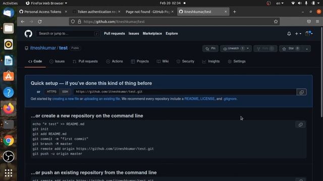Open the Firefox hamburger menu

pos(317,22)
